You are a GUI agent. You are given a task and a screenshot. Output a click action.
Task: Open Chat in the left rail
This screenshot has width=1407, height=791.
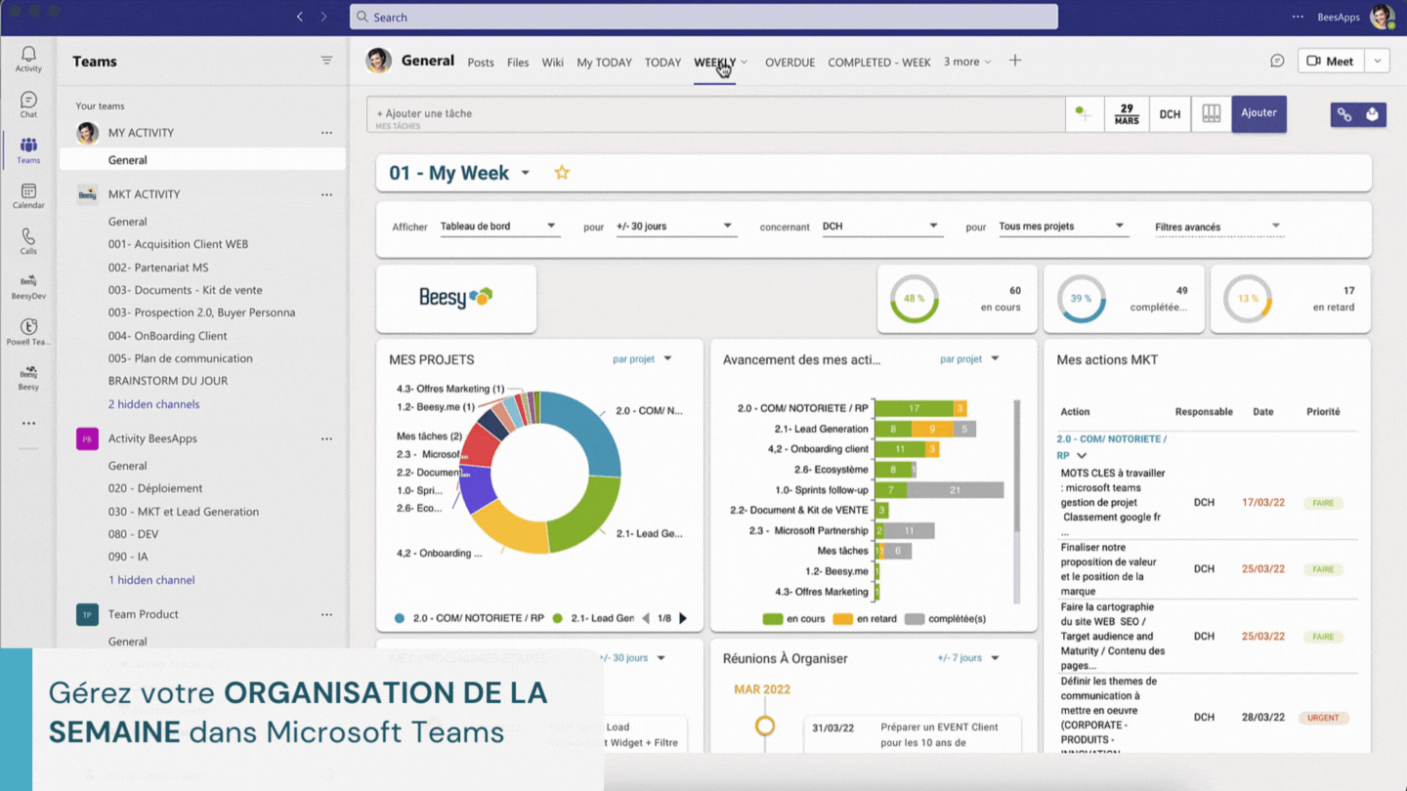[28, 104]
